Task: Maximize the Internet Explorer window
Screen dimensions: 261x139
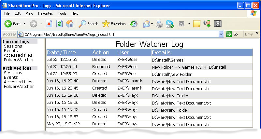Action: pos(248,6)
